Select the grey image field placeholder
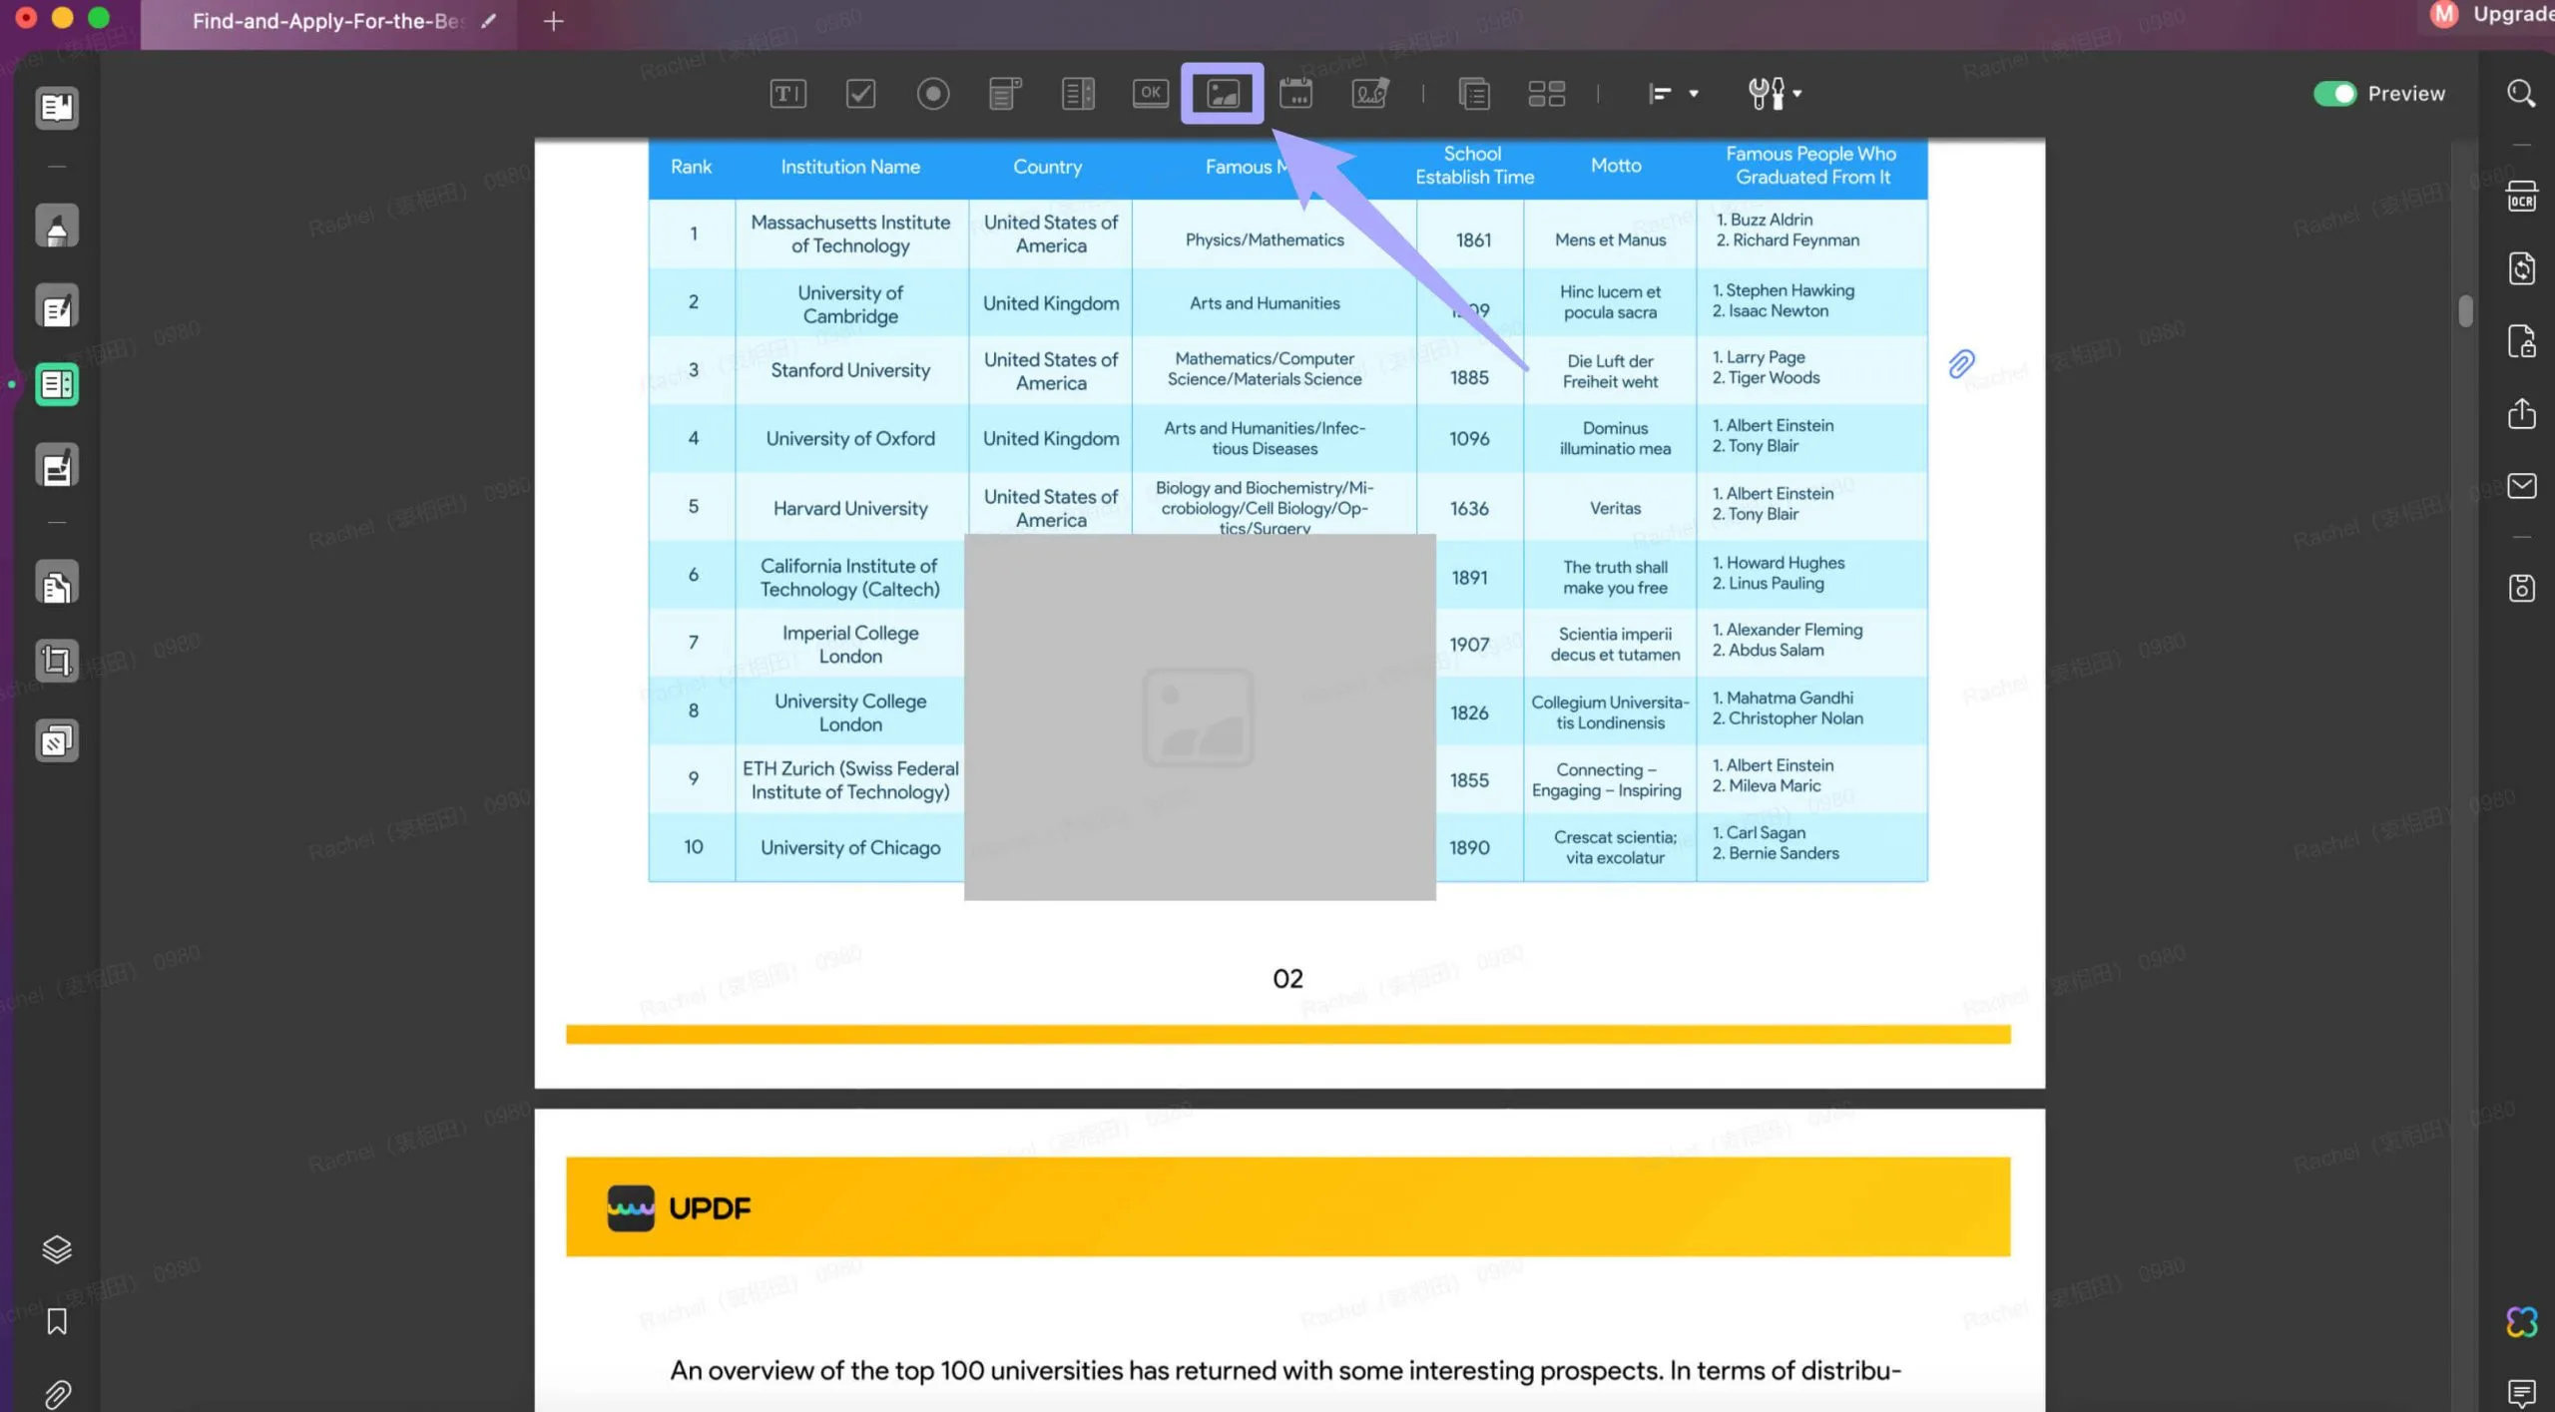Screen dimensions: 2555x1412 click(x=1199, y=716)
